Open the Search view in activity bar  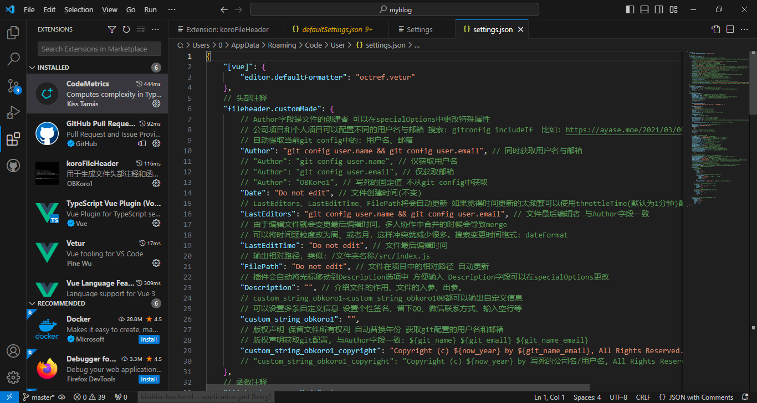tap(13, 59)
